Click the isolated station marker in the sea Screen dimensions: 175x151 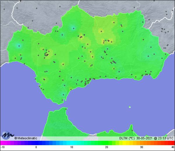tap(129, 107)
